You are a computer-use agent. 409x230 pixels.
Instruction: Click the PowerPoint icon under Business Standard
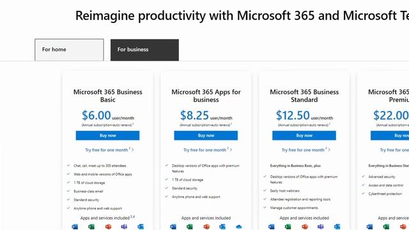(304, 227)
